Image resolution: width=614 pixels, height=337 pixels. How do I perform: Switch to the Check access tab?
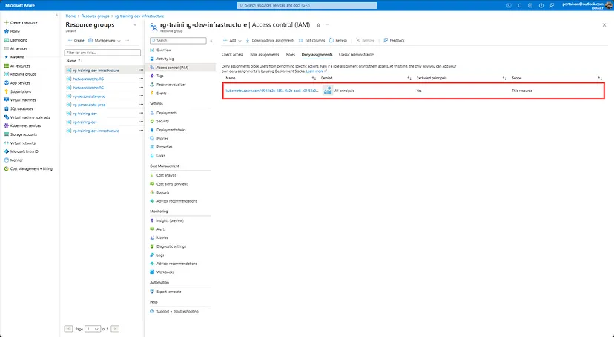click(x=233, y=55)
